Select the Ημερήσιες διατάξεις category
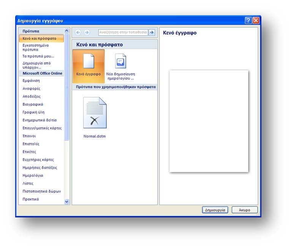 (x=40, y=168)
